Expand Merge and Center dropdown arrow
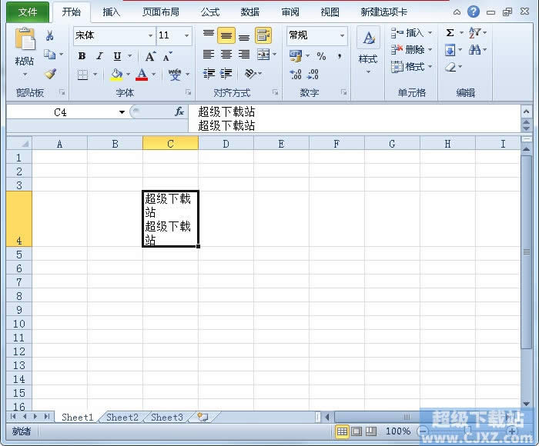The height and width of the screenshot is (446, 539). (x=274, y=55)
